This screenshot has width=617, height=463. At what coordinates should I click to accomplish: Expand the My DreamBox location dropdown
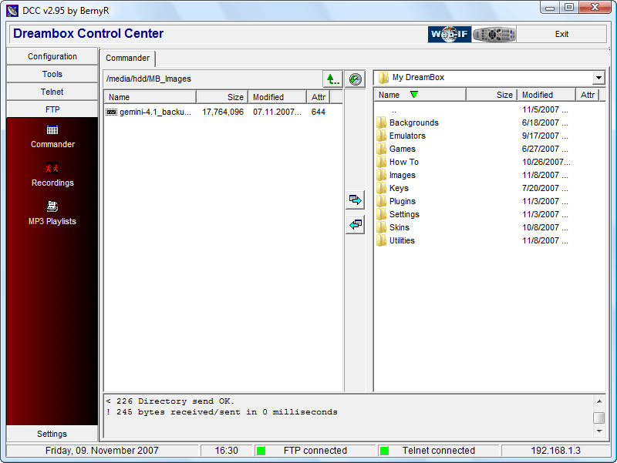[598, 78]
